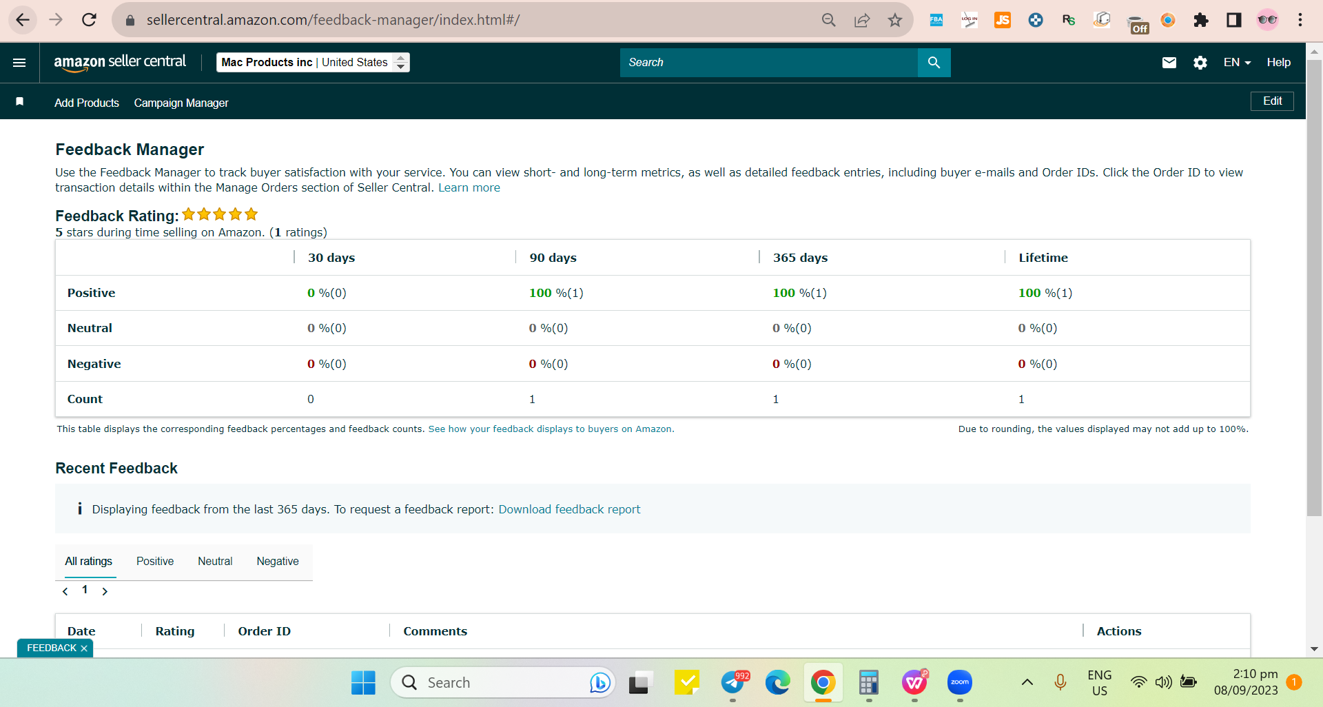Click the extension icon labeled Off
Image resolution: width=1323 pixels, height=707 pixels.
1137,24
